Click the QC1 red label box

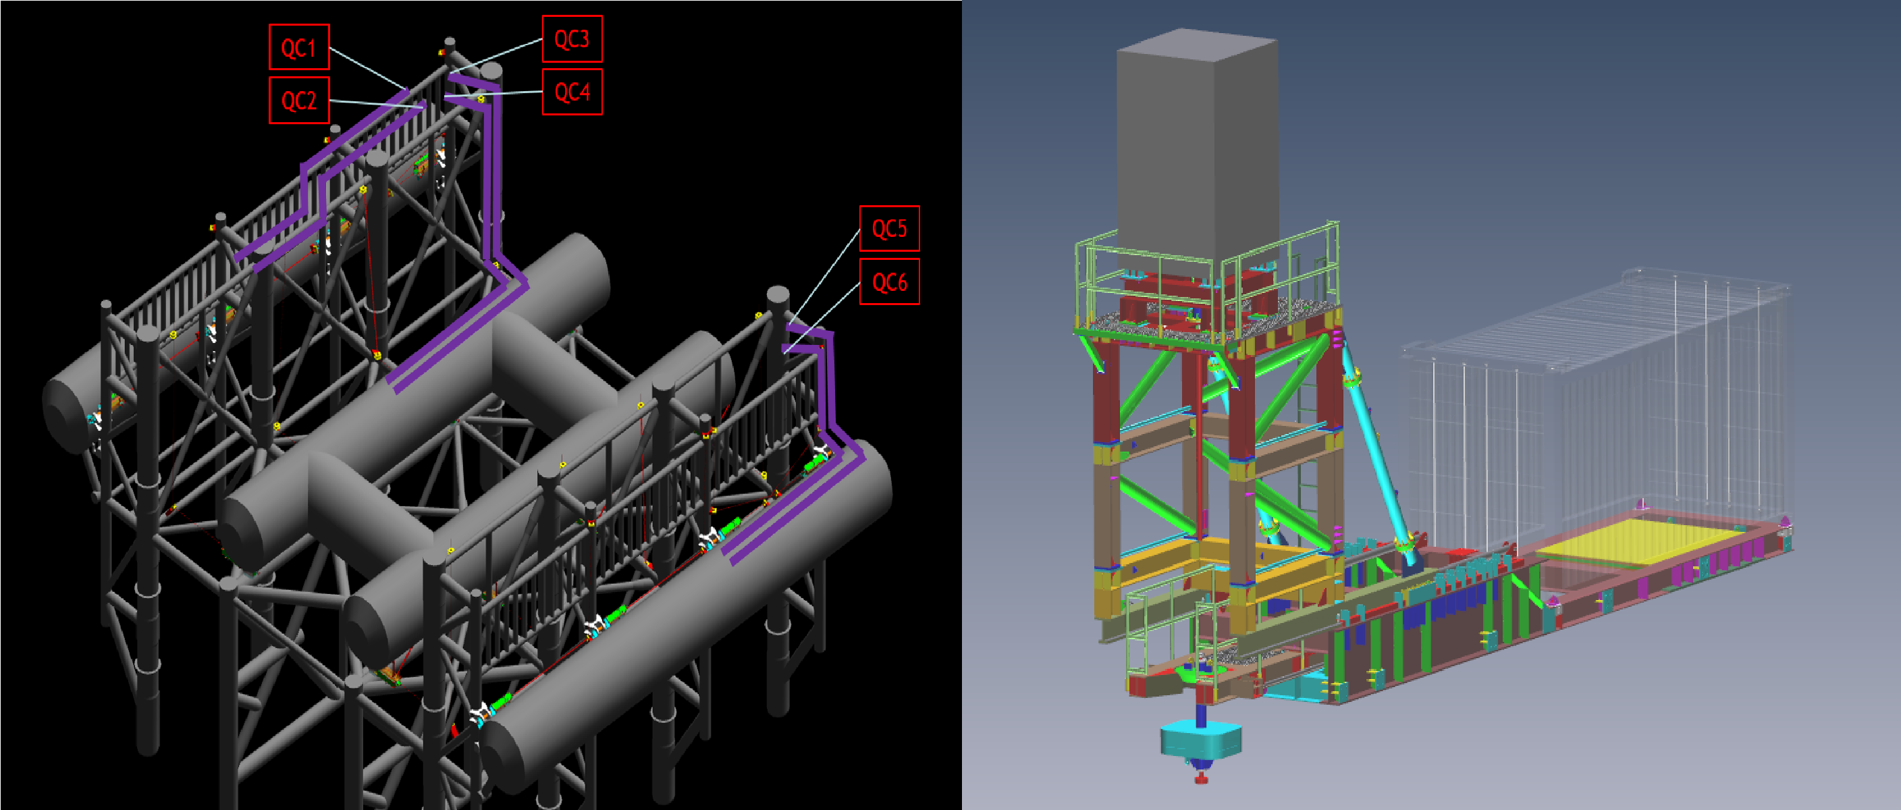[x=298, y=47]
